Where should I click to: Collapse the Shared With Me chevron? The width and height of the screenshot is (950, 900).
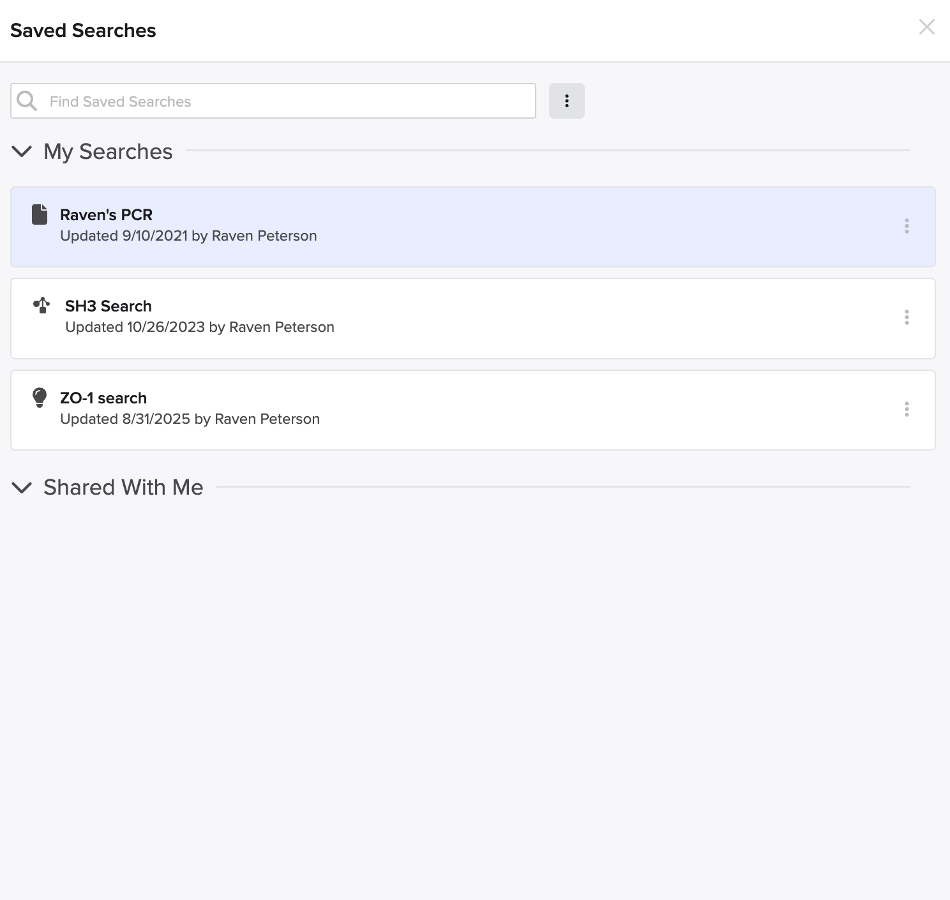22,488
